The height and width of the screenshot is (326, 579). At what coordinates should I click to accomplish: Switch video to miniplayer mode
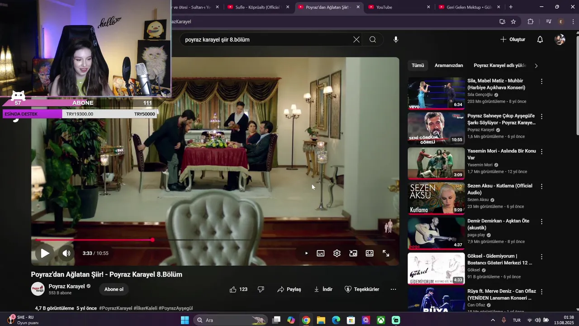click(353, 254)
